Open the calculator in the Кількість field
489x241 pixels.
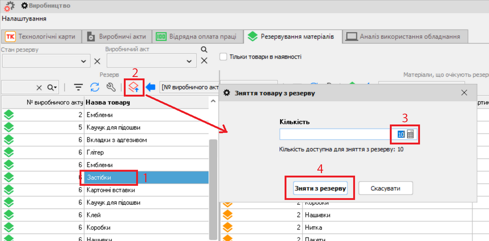tap(410, 134)
